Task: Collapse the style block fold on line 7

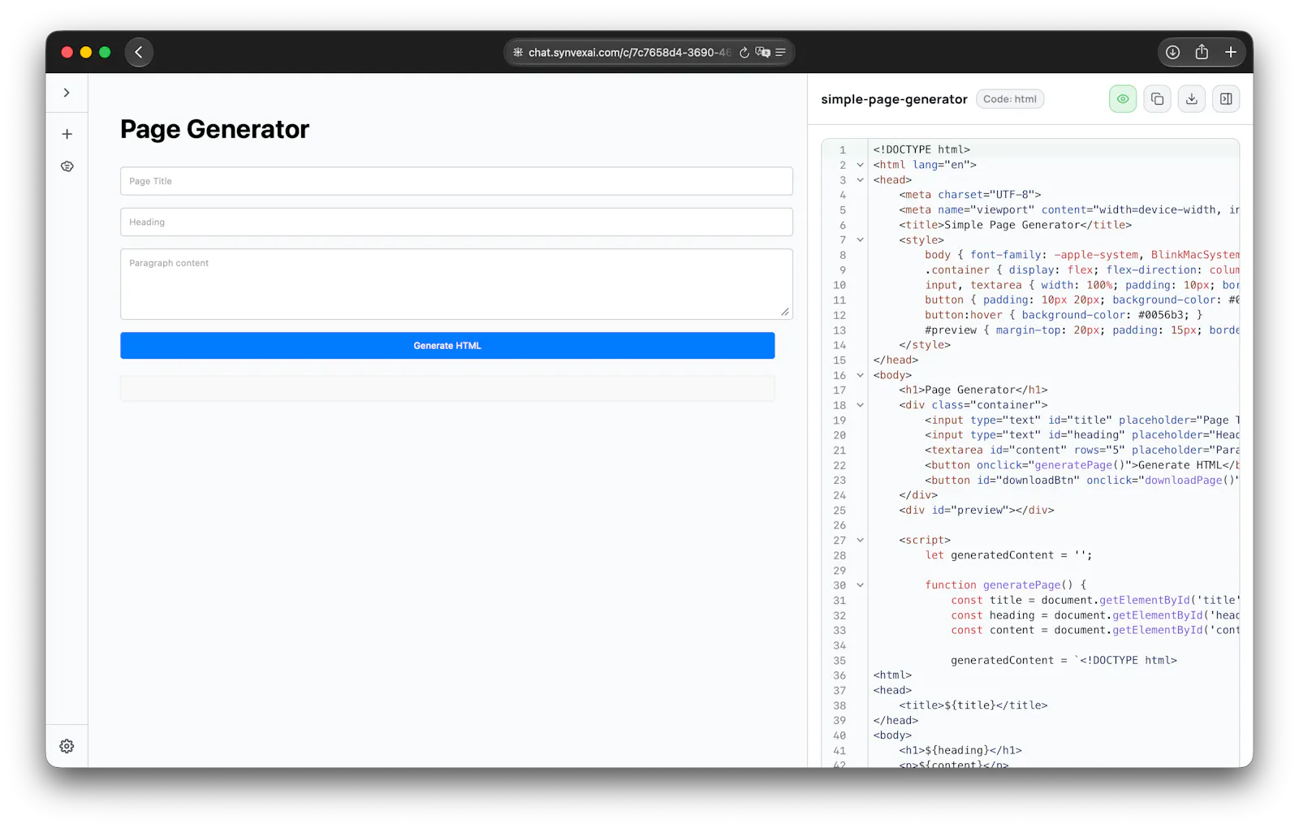Action: pos(860,240)
